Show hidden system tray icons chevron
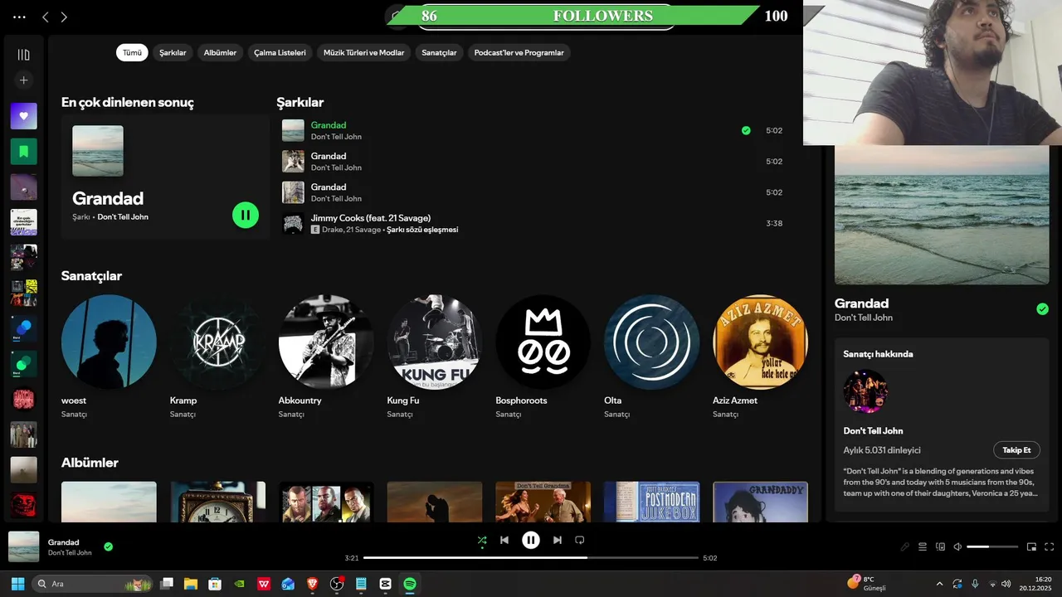Screen dimensions: 1062x597 pyautogui.click(x=939, y=584)
